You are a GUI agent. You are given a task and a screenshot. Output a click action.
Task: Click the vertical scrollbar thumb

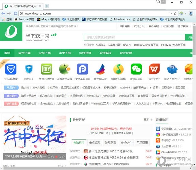(194, 40)
